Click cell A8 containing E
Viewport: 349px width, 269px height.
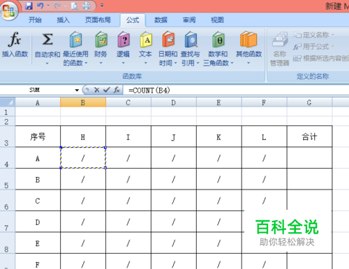tap(38, 243)
